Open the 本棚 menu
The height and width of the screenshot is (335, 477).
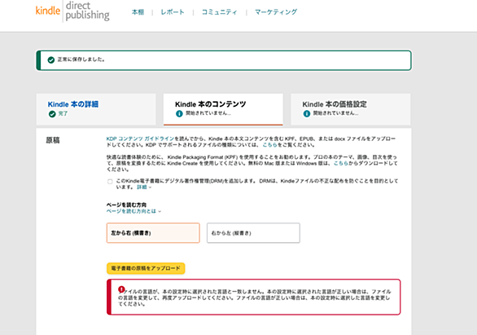point(138,12)
